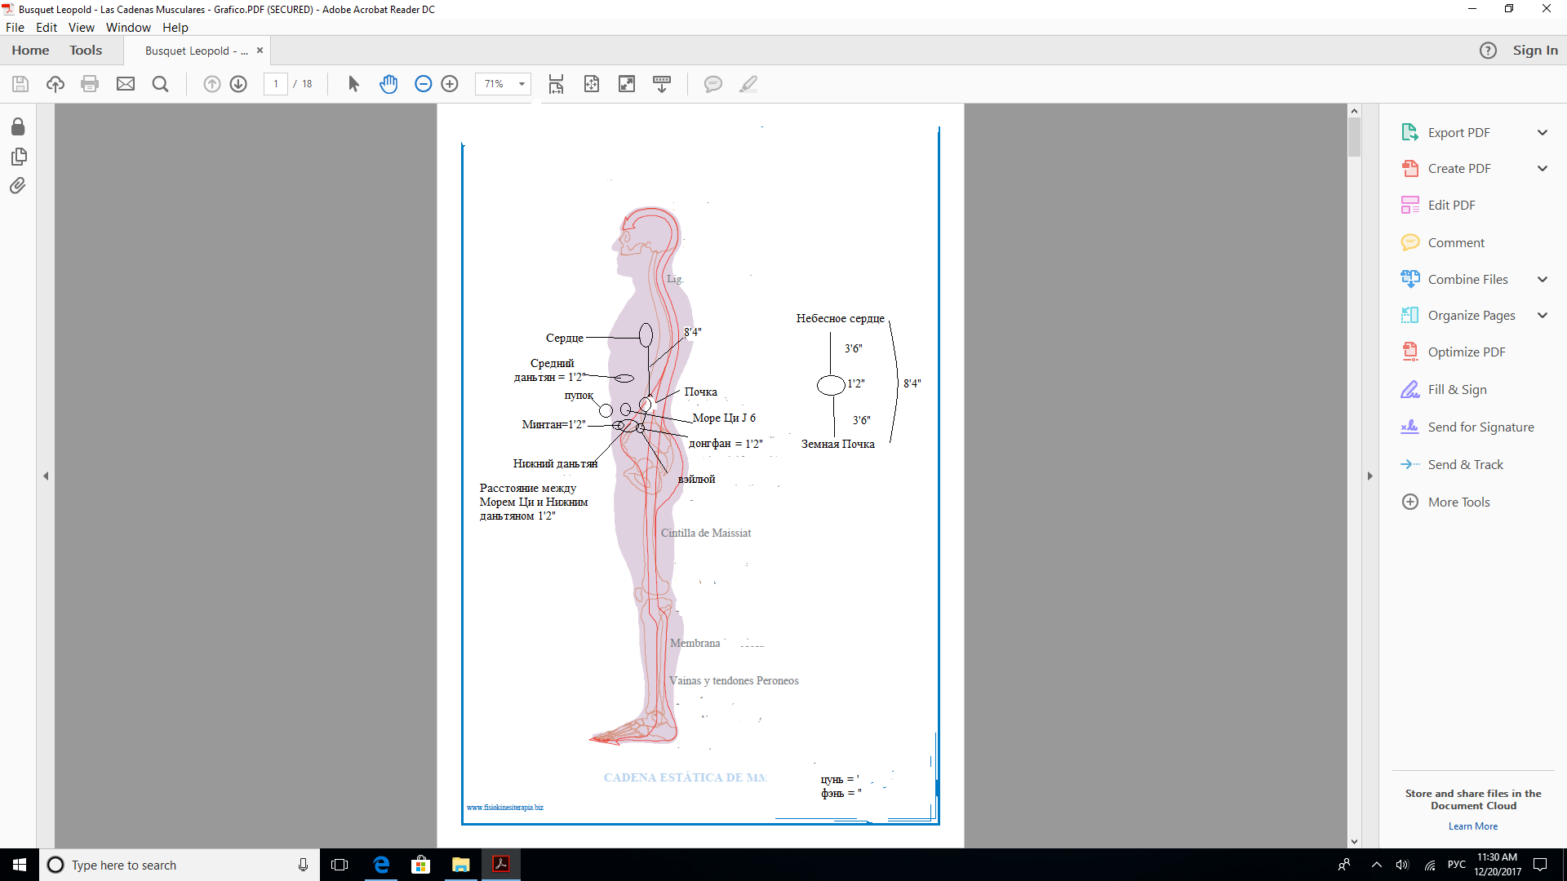
Task: Open Send for Signature tool
Action: coord(1467,427)
